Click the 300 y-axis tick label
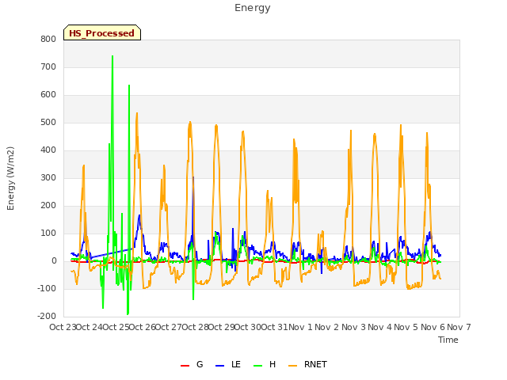 click(x=48, y=177)
